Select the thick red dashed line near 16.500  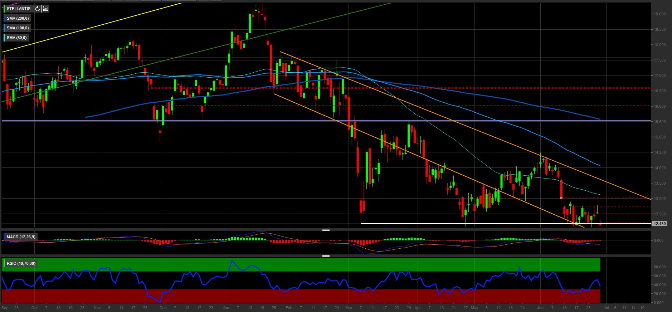tap(429, 88)
